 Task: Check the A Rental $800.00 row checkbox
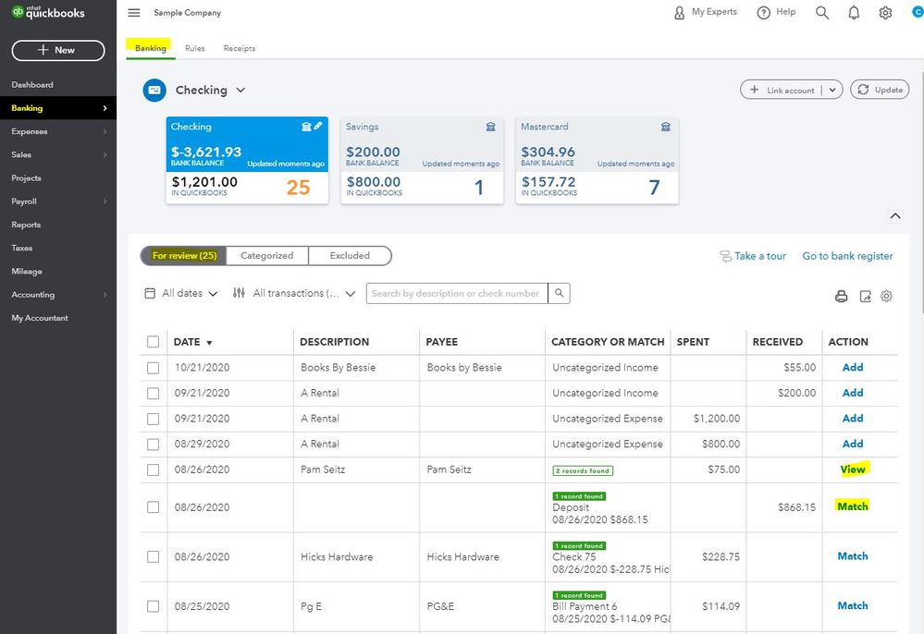click(154, 444)
